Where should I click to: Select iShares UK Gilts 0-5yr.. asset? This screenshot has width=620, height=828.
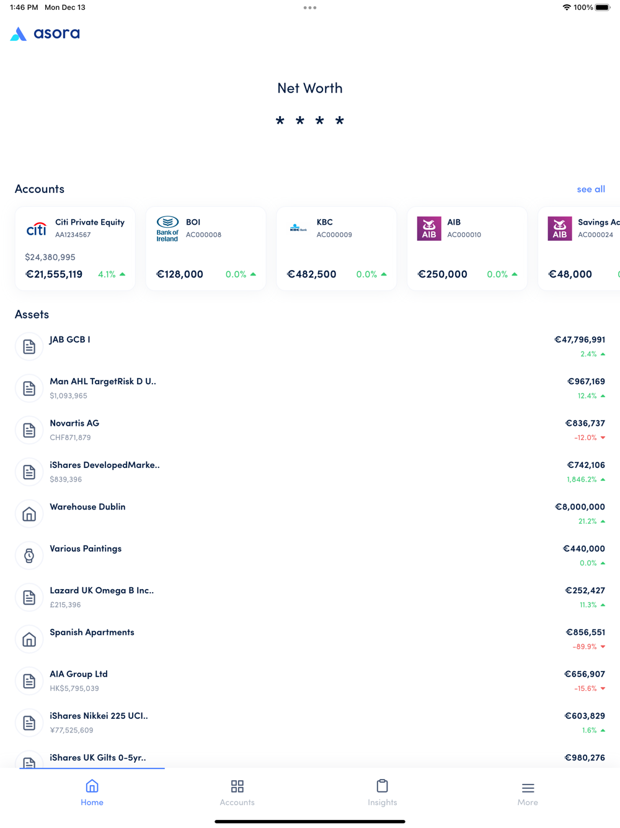click(x=98, y=757)
